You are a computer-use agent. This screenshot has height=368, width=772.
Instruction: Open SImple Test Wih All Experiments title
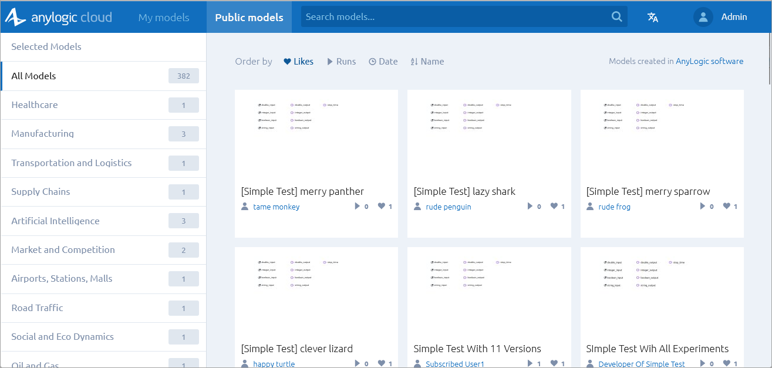click(658, 349)
